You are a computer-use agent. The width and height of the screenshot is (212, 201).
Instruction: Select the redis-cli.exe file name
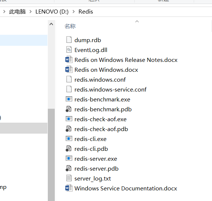(x=90, y=139)
